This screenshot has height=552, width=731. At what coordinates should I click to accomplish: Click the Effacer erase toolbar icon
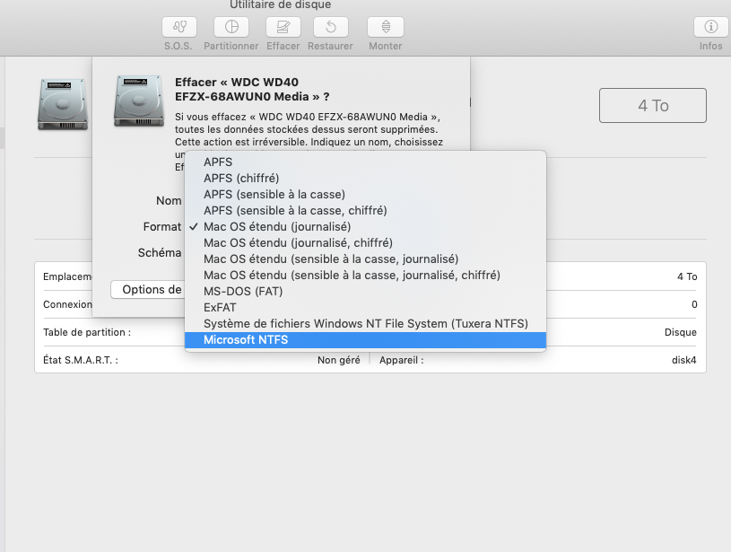pyautogui.click(x=283, y=27)
